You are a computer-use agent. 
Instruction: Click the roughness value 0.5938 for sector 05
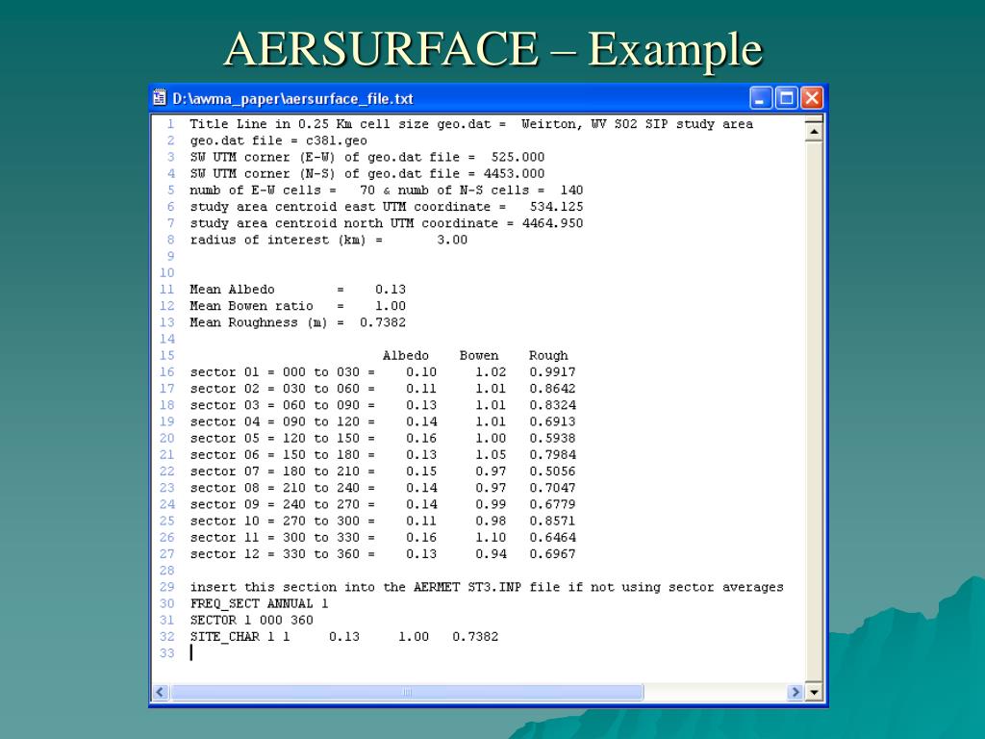[x=552, y=438]
